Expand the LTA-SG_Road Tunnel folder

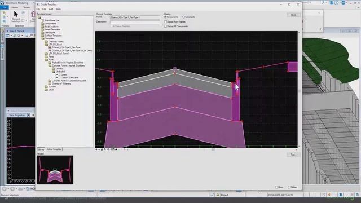point(59,54)
